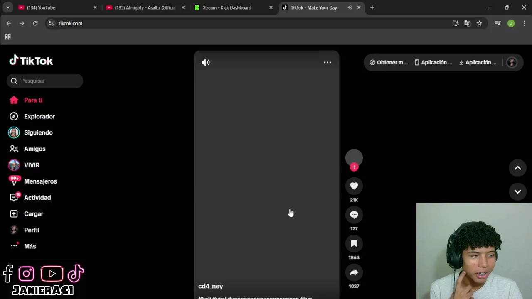Open the creator avatar beside the video
The image size is (532, 299).
coord(354,158)
